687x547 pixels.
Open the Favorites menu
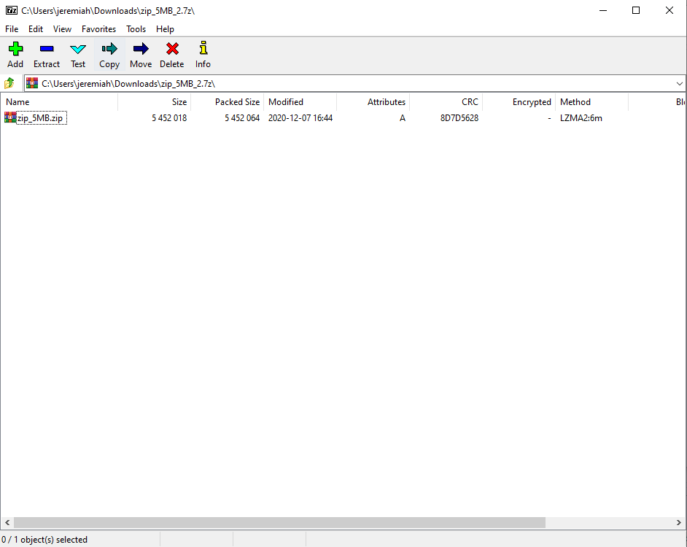[x=98, y=29]
